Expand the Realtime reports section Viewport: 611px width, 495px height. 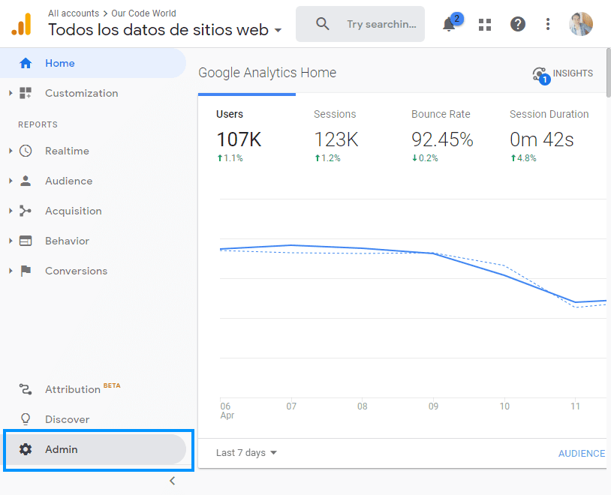point(11,151)
